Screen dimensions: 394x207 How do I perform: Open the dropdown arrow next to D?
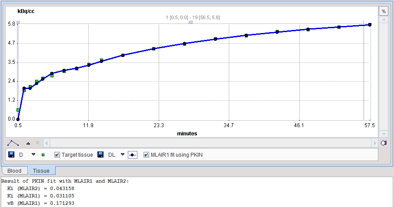click(33, 154)
